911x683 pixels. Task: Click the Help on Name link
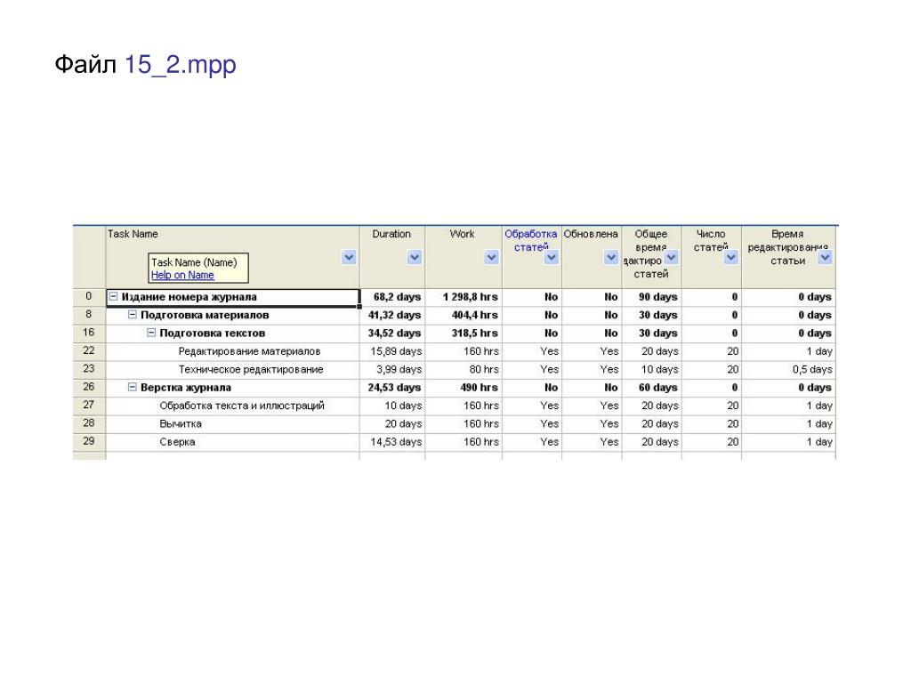[x=182, y=275]
